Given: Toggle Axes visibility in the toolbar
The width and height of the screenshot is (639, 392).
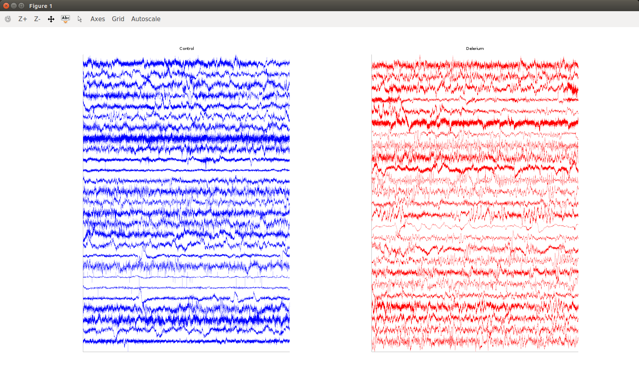Looking at the screenshot, I should click(97, 19).
